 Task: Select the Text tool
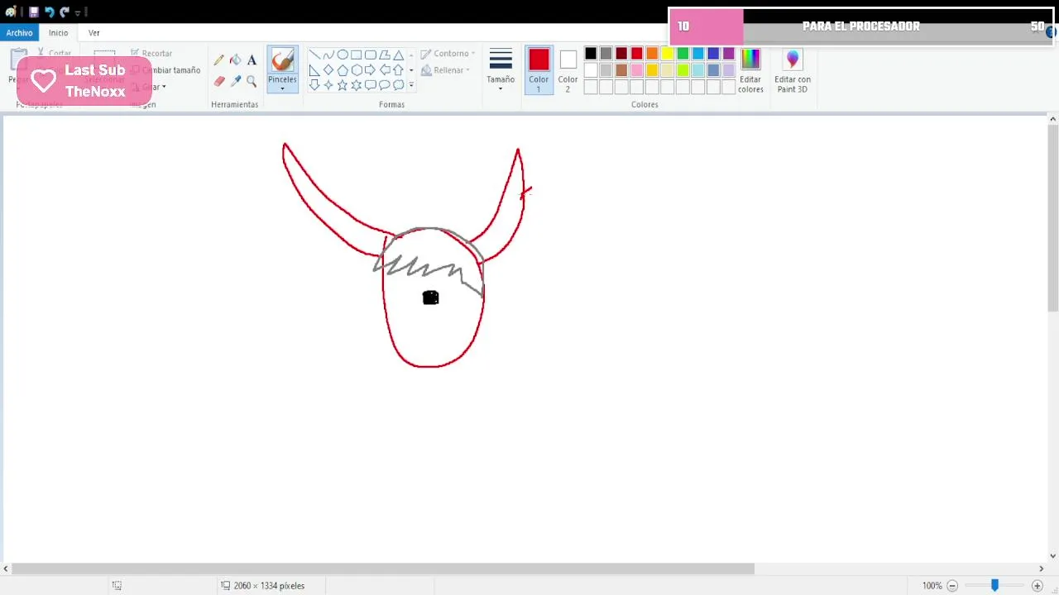point(252,59)
